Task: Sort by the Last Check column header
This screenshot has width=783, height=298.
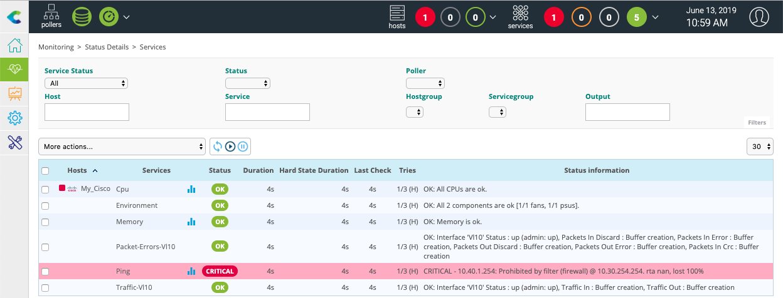Action: (373, 170)
